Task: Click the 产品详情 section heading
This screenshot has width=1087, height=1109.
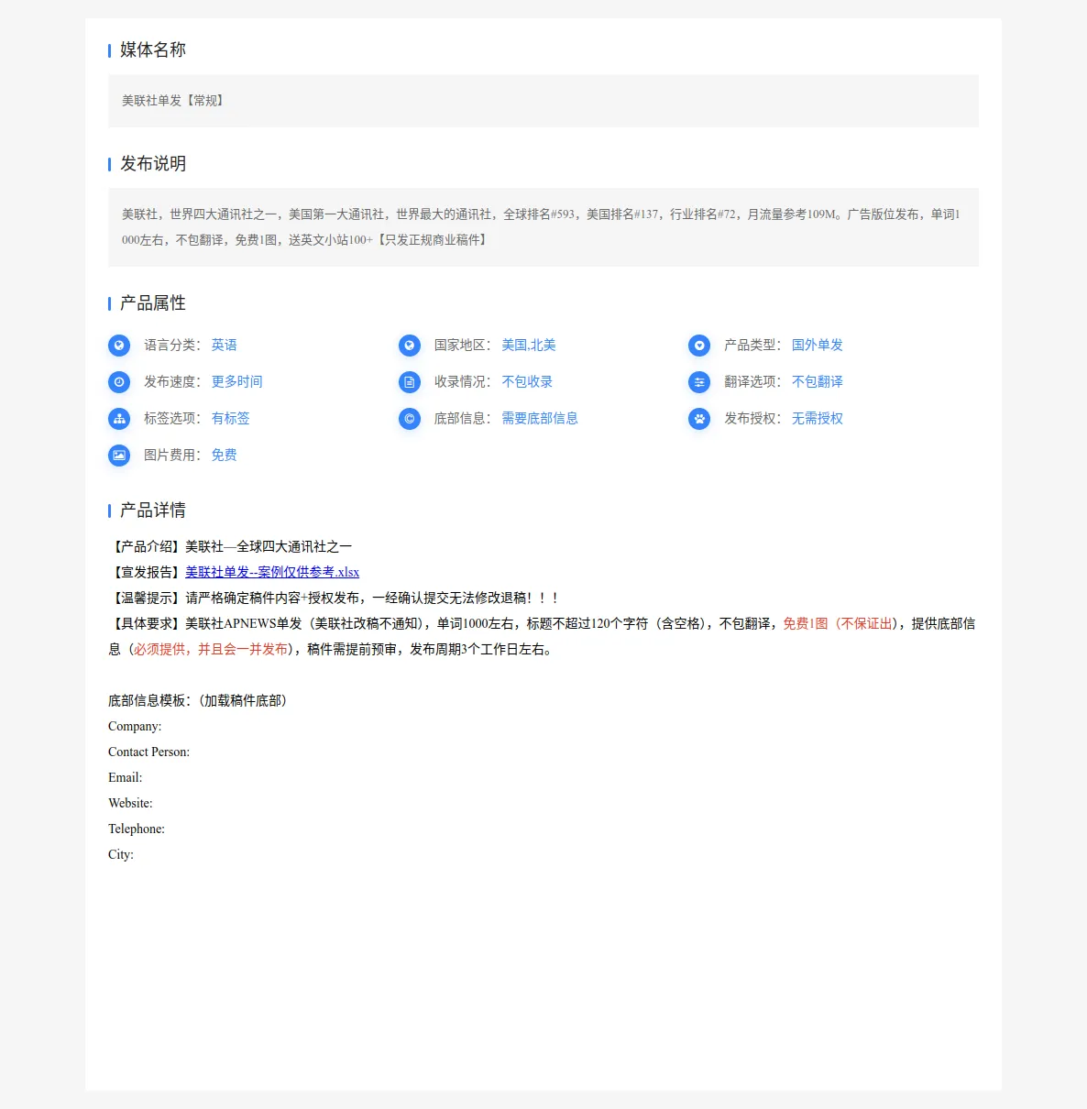Action: [x=153, y=510]
